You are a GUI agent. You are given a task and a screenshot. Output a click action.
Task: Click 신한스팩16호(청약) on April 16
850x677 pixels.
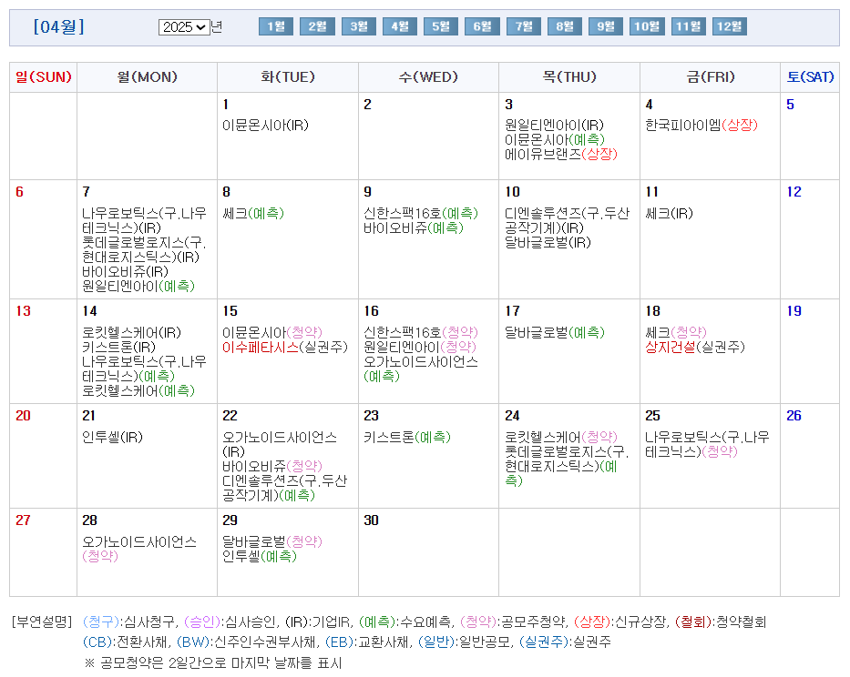tap(421, 332)
